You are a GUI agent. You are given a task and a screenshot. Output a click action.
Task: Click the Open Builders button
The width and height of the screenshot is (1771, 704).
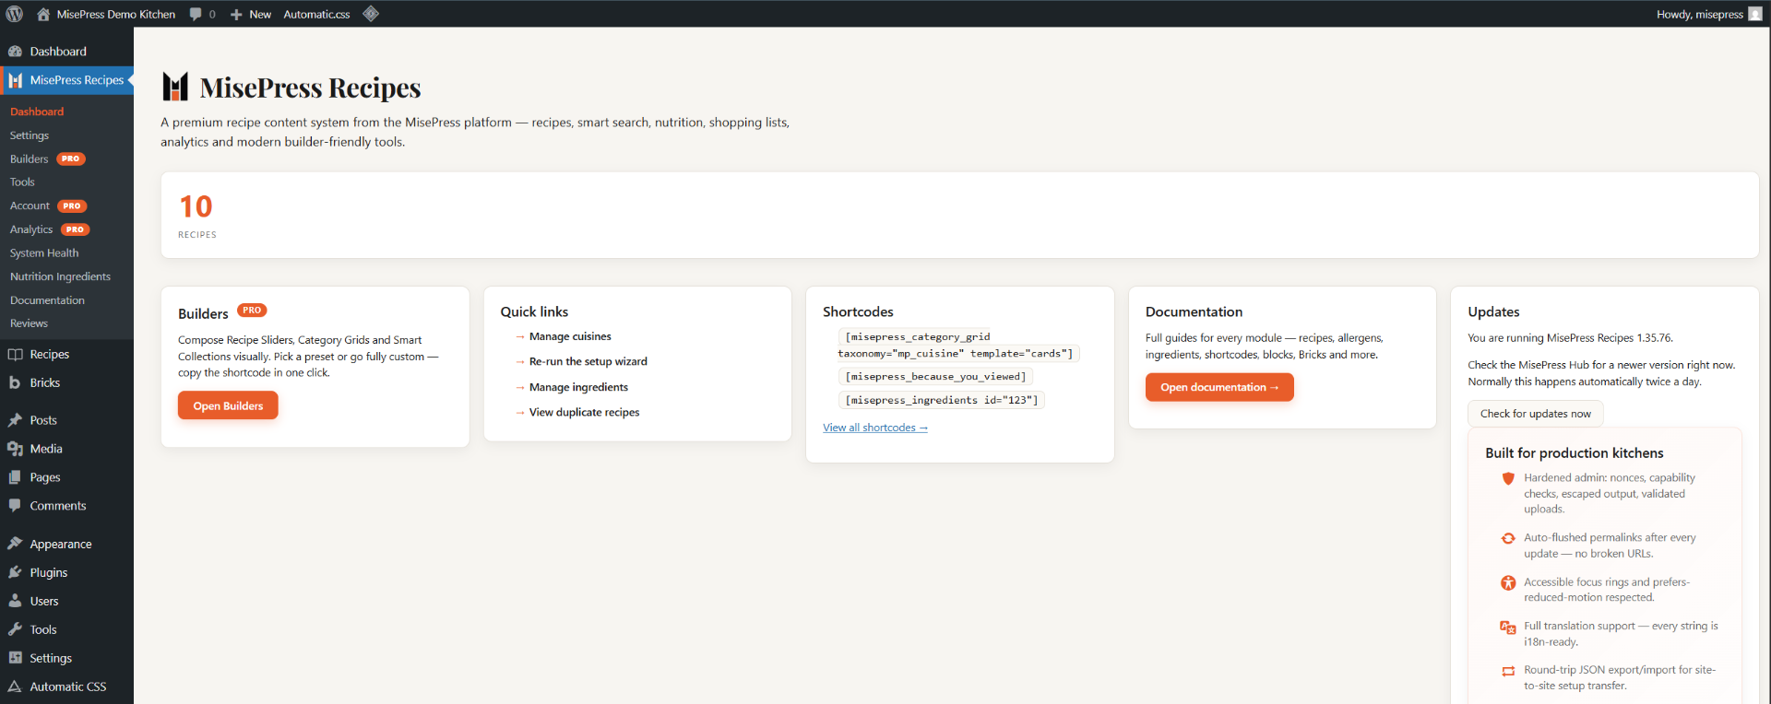click(x=228, y=405)
